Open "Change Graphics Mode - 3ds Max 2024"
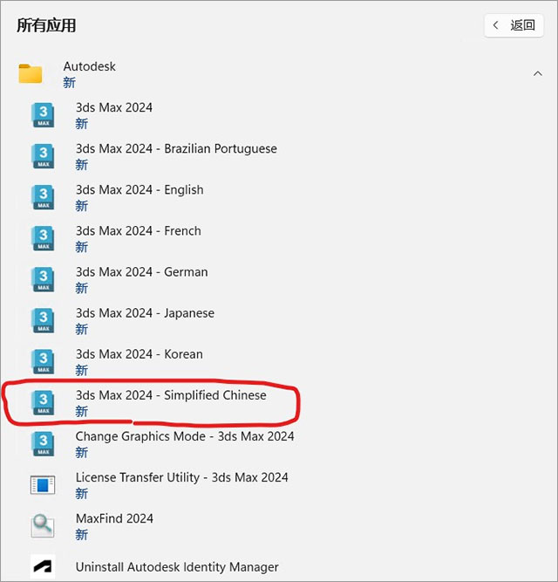Screen dimensions: 558x582 tap(185, 437)
